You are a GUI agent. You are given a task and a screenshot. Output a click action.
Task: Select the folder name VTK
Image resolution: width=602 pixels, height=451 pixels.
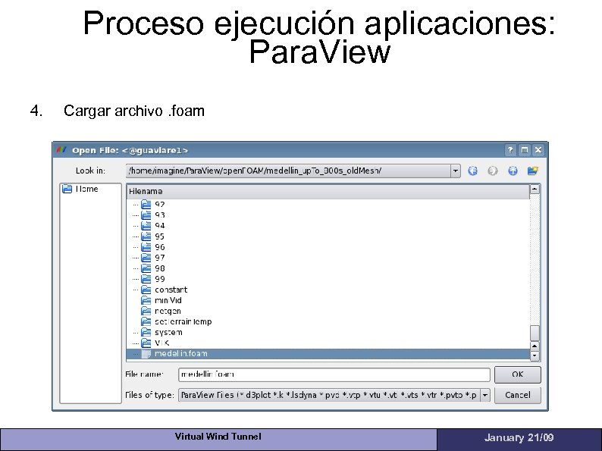coord(161,343)
